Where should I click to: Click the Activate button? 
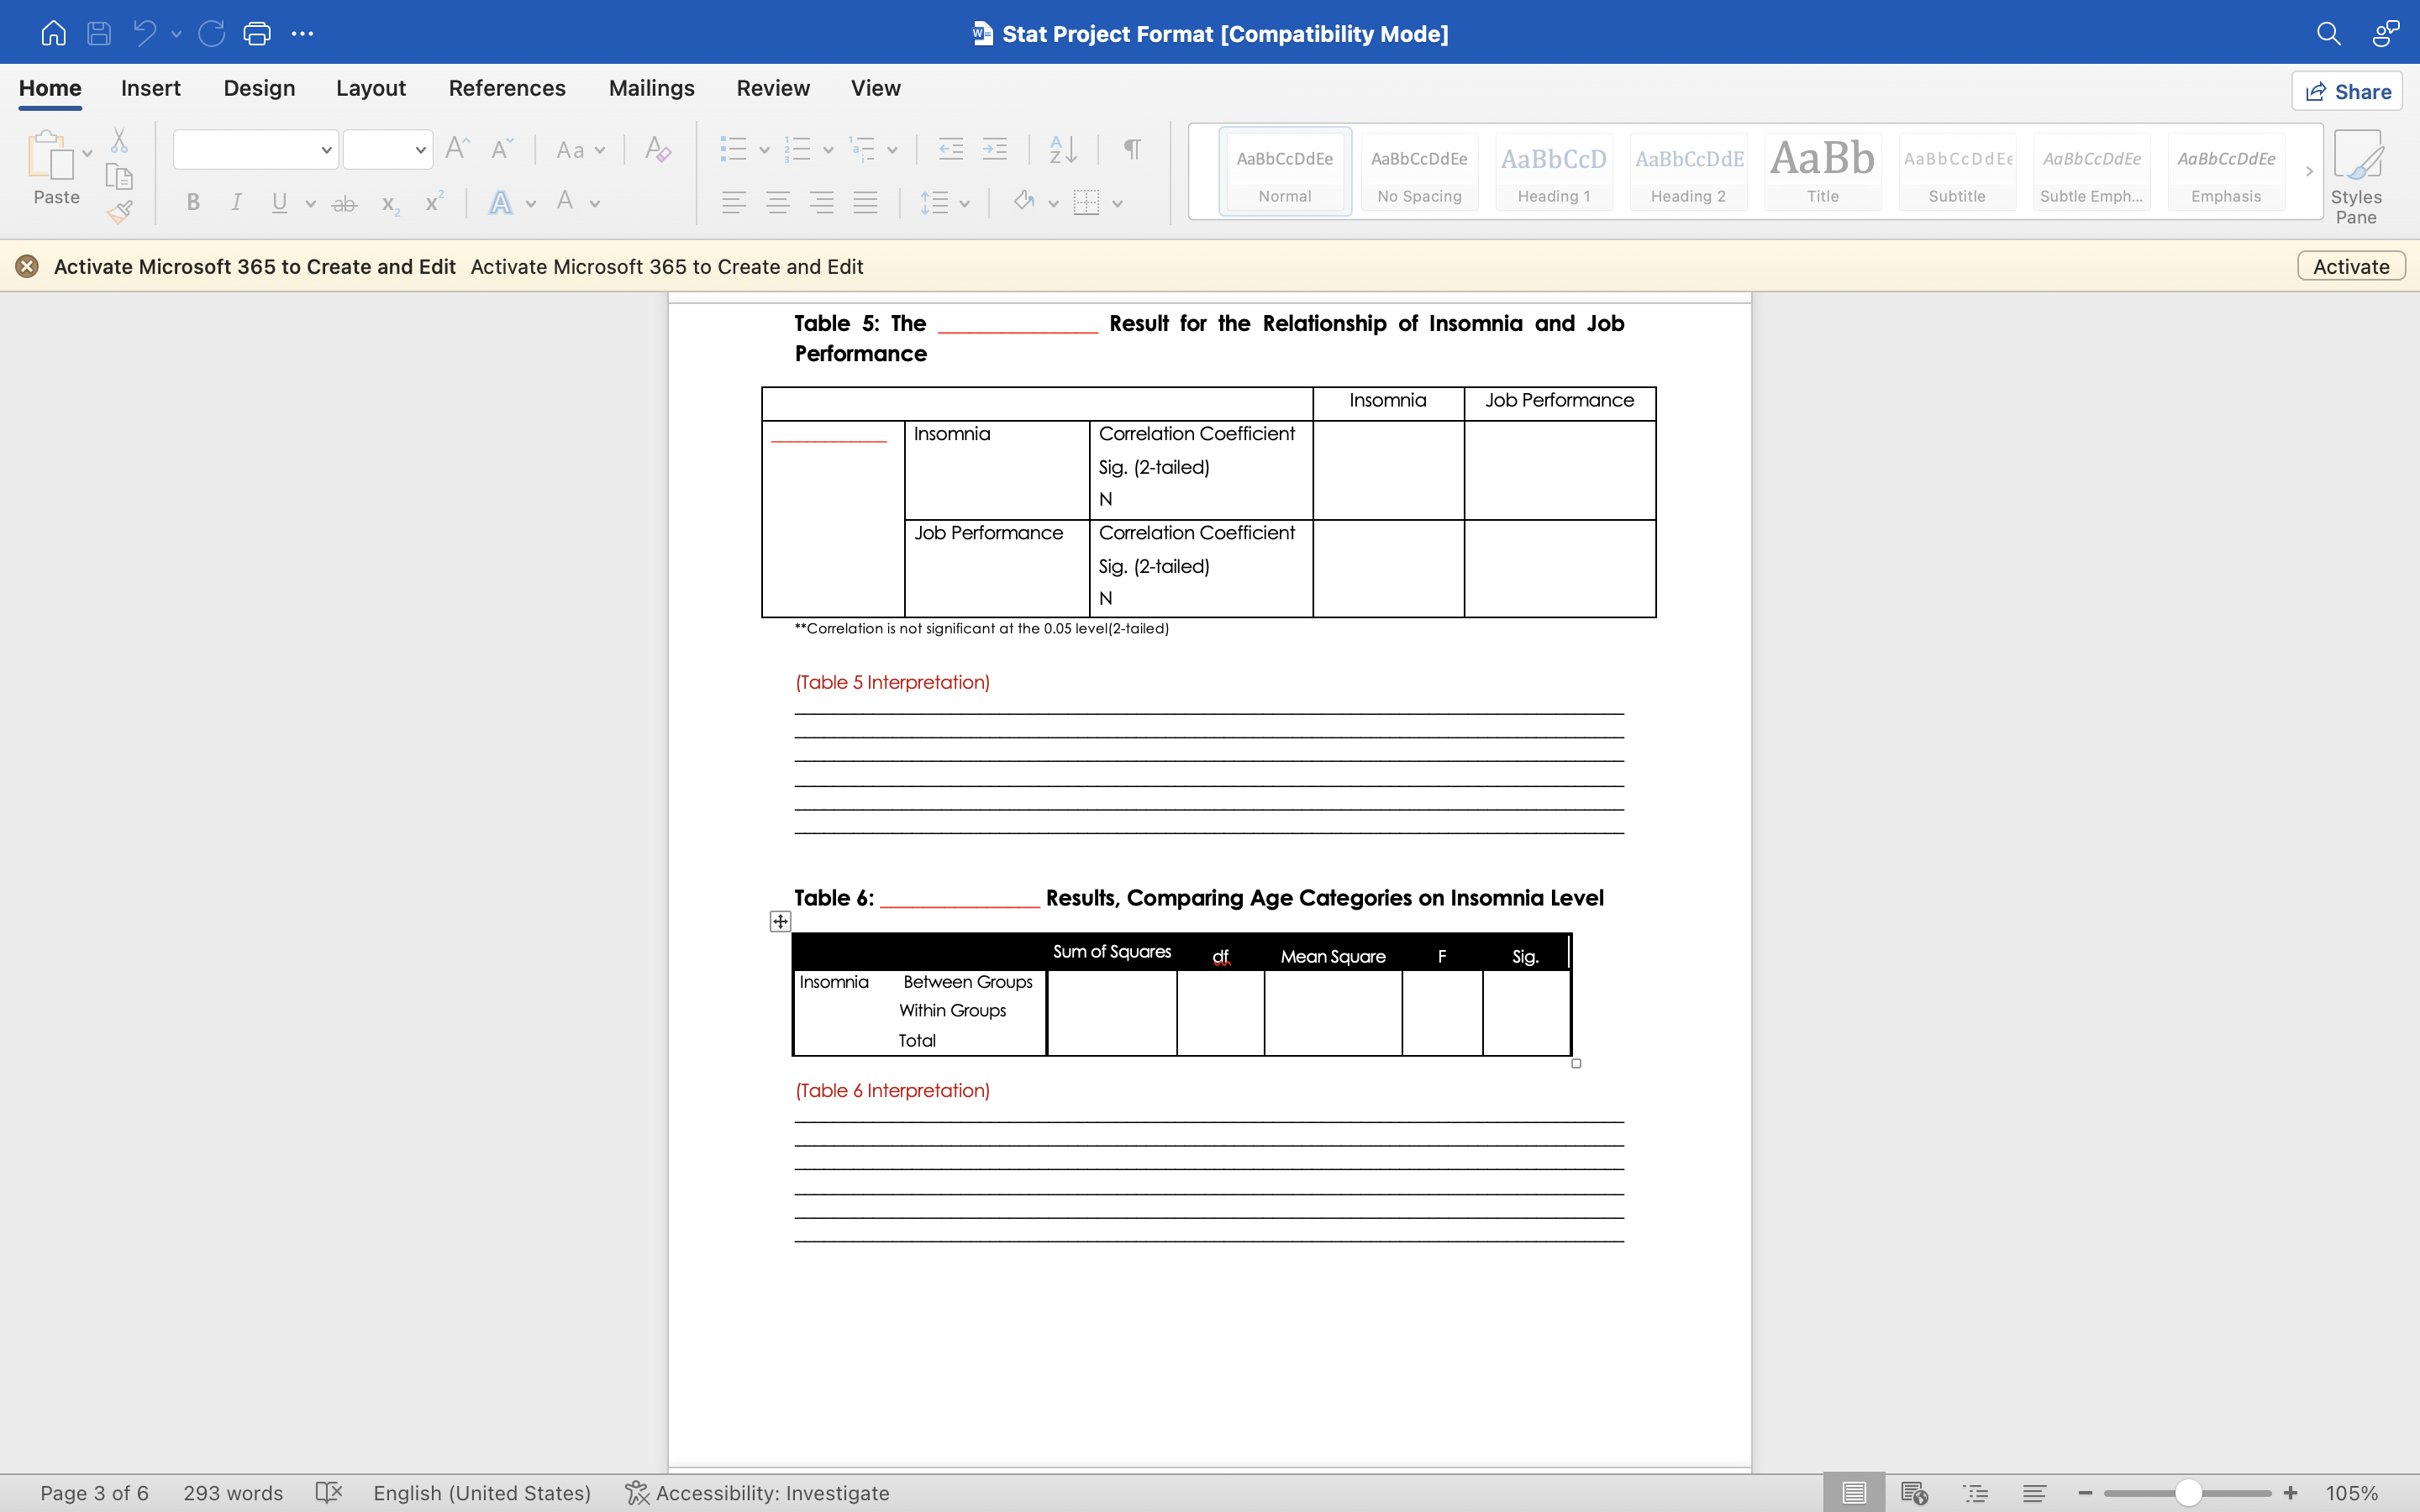pyautogui.click(x=2349, y=265)
